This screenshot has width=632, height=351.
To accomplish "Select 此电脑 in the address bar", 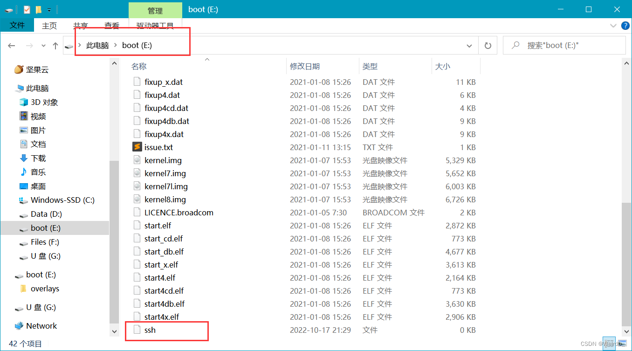I will [97, 45].
